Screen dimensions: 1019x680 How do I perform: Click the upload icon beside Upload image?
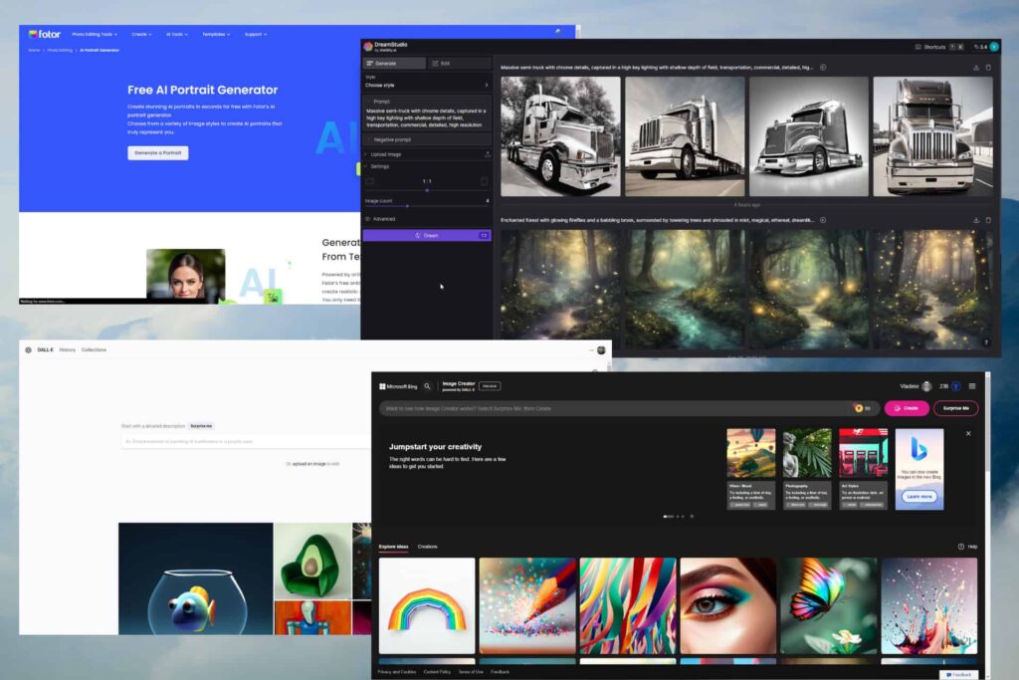coord(488,153)
